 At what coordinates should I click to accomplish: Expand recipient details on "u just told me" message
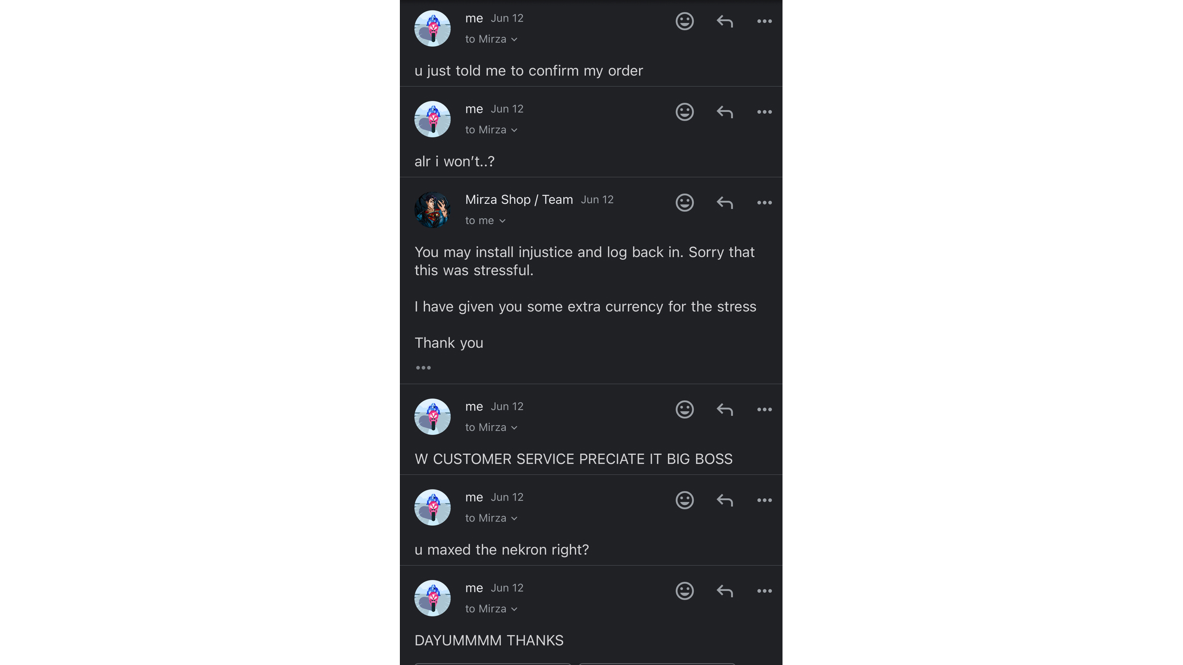(x=491, y=39)
